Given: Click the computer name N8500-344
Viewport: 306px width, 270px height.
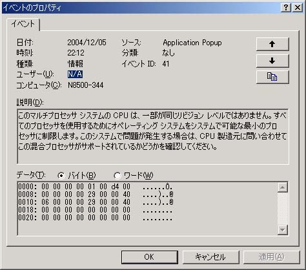Looking at the screenshot, I should 85,85.
